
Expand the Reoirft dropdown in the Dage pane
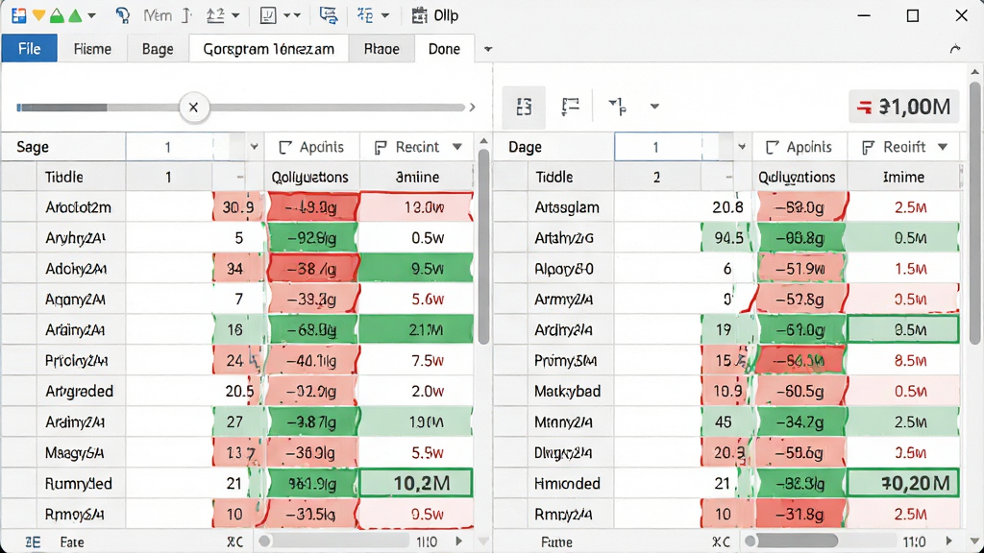[x=943, y=147]
